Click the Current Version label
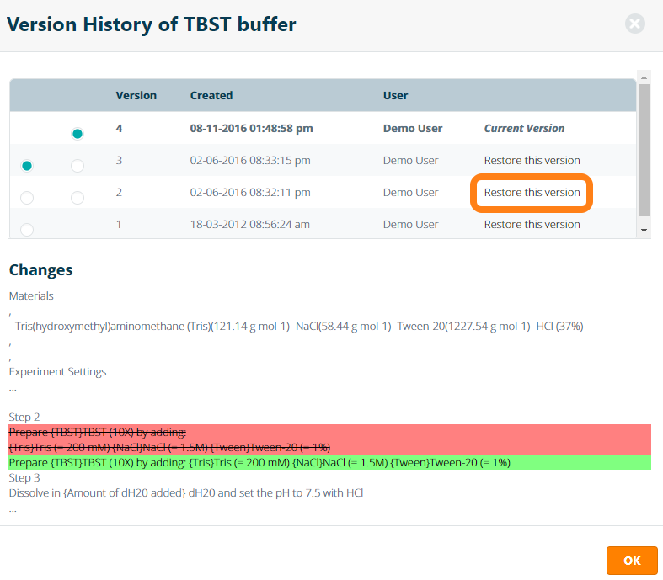The height and width of the screenshot is (580, 663). (524, 129)
